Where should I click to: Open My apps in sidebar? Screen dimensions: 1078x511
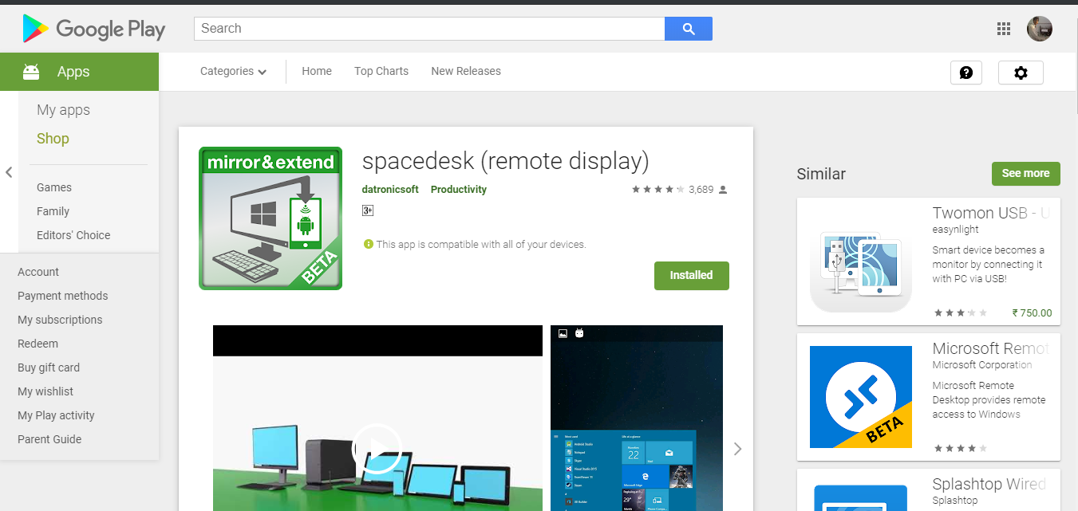tap(64, 110)
